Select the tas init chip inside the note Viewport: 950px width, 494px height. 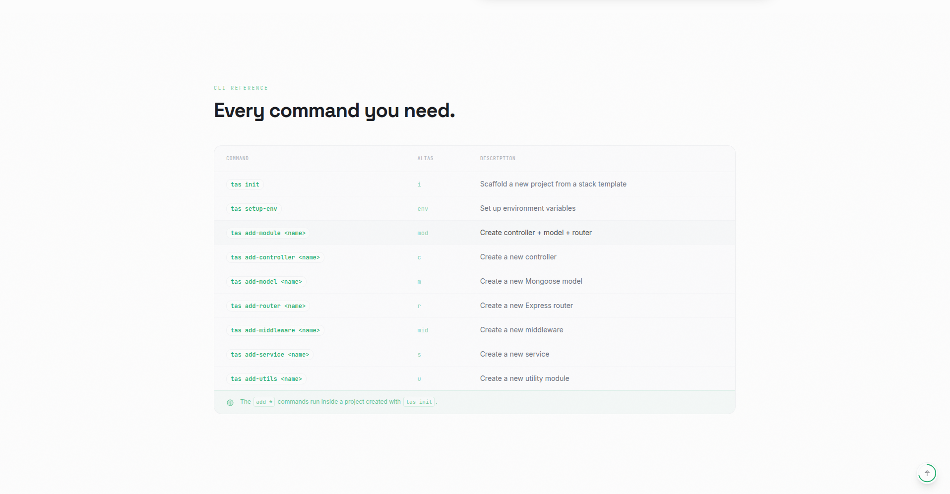tap(419, 402)
